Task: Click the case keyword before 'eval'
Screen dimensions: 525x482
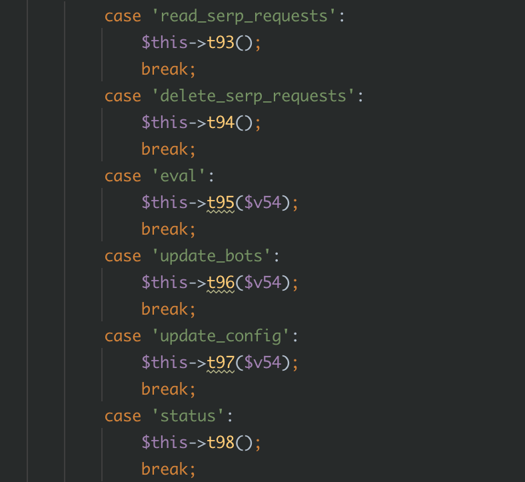Action: tap(123, 176)
